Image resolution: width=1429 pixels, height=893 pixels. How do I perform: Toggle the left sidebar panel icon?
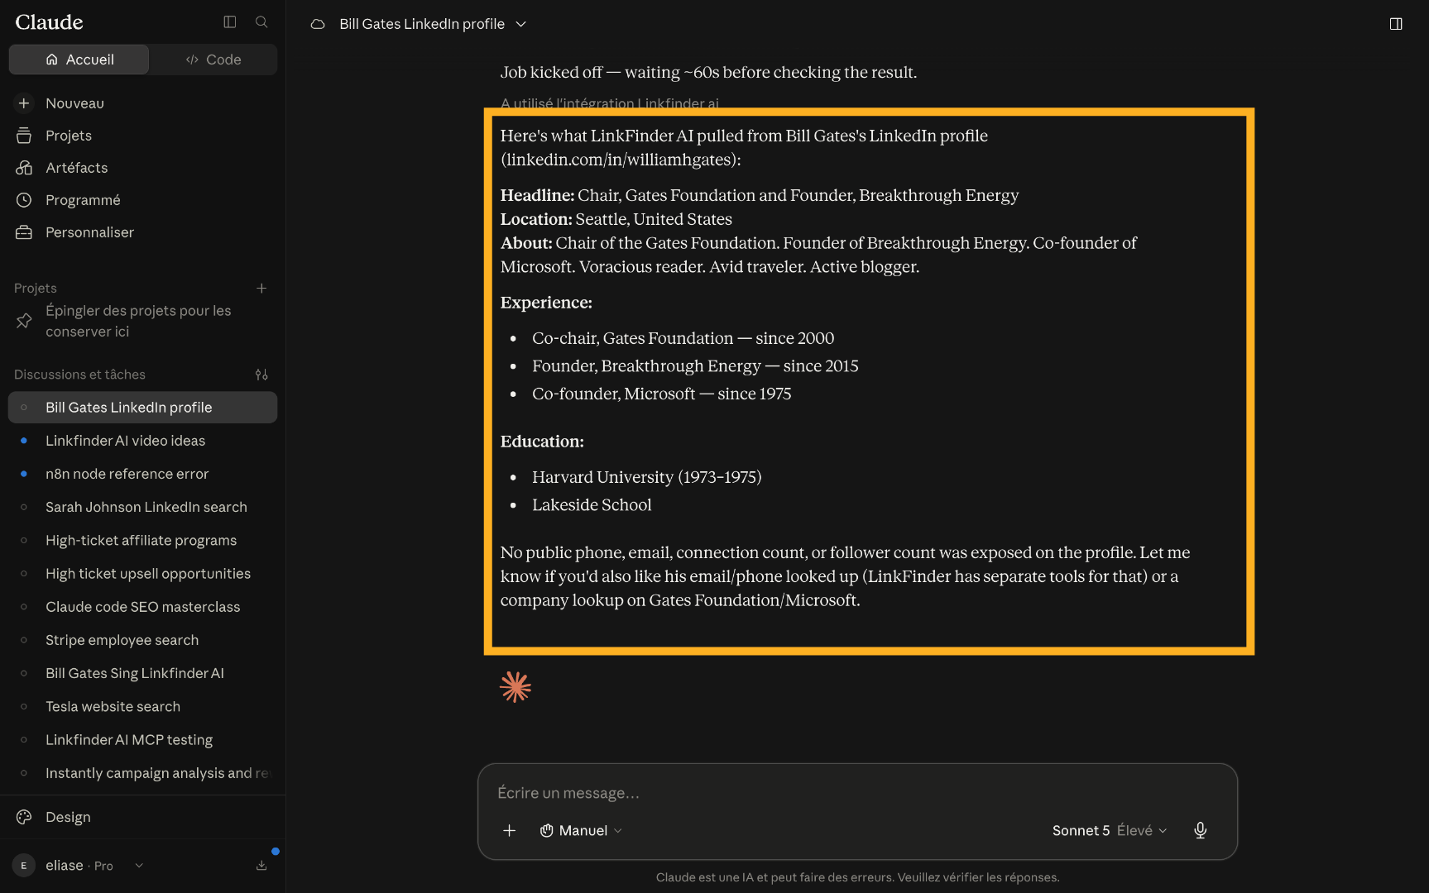[x=230, y=22]
